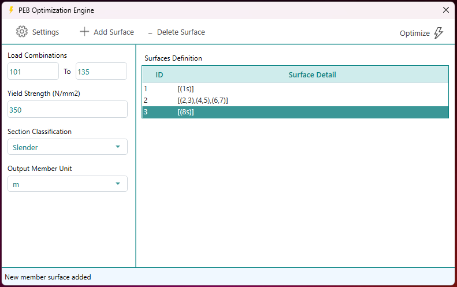Click the Add Surface label
Screen dimensions: 457x287
(x=113, y=32)
